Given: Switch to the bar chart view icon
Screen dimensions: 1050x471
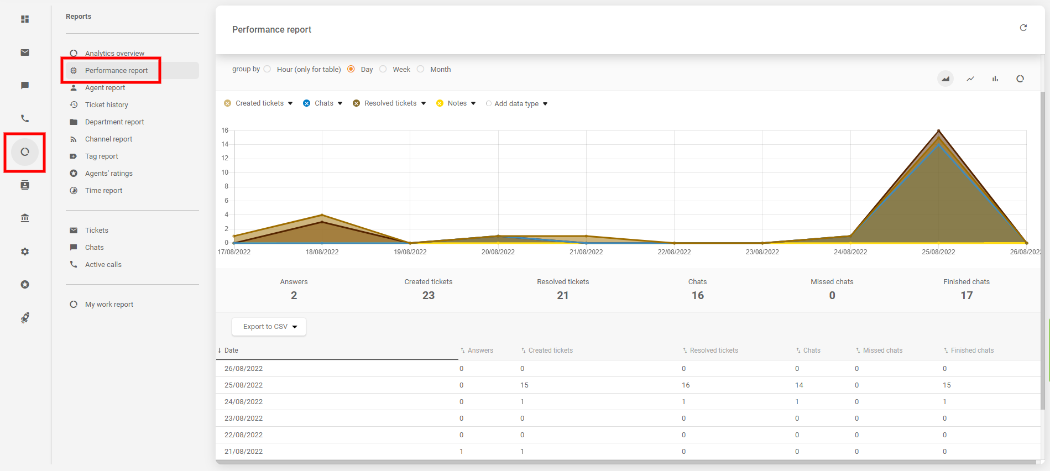Looking at the screenshot, I should point(995,79).
